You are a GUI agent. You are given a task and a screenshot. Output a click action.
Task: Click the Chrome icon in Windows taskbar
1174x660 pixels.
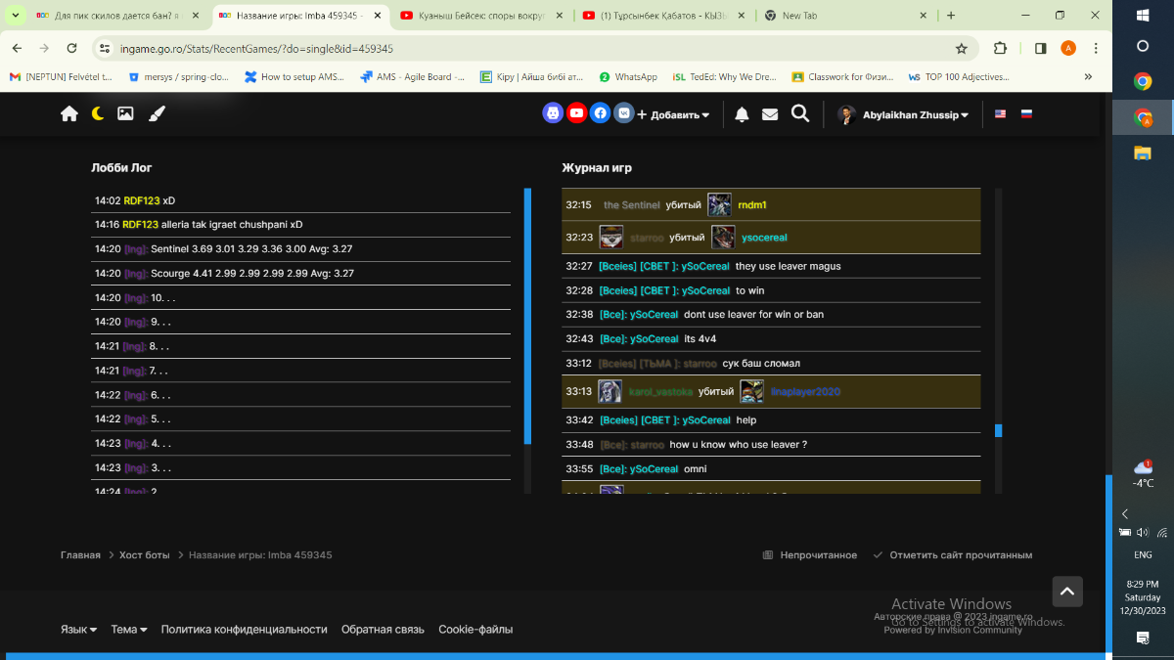tap(1143, 81)
